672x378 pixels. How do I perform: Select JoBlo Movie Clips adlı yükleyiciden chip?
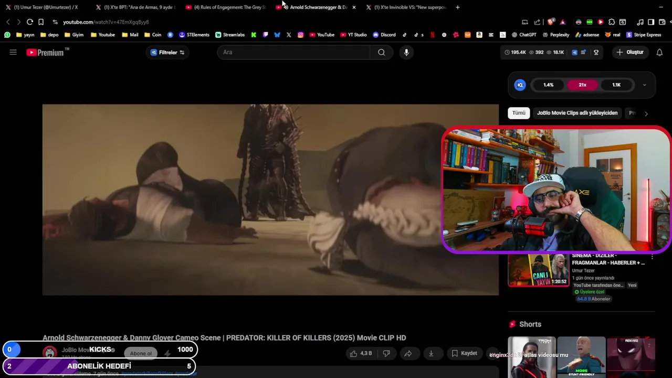pos(577,113)
